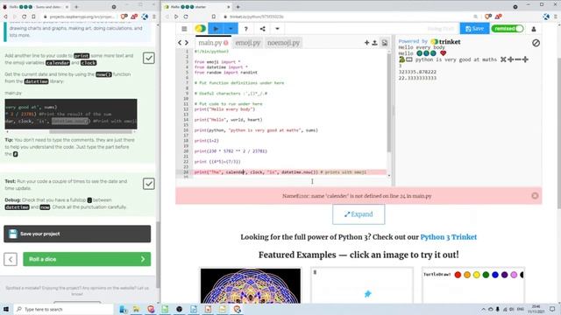This screenshot has width=561, height=315.
Task: Open new tab in Raspberry Pi window
Action: [x=76, y=7]
